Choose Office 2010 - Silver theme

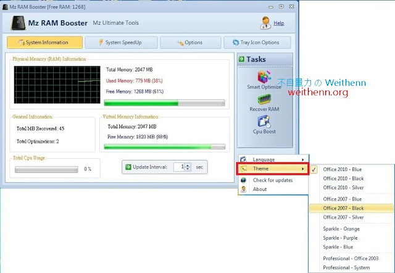point(351,188)
